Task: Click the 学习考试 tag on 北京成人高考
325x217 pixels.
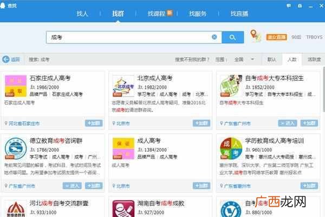Action: [x=146, y=94]
